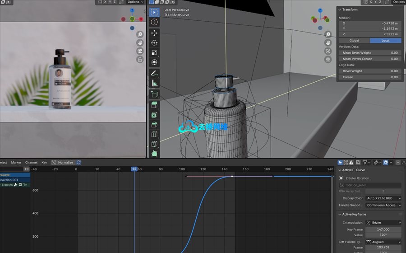The width and height of the screenshot is (406, 253).
Task: Toggle Z mirror in left viewport header
Action: click(115, 2)
